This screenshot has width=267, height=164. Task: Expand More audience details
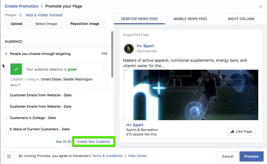(15, 85)
